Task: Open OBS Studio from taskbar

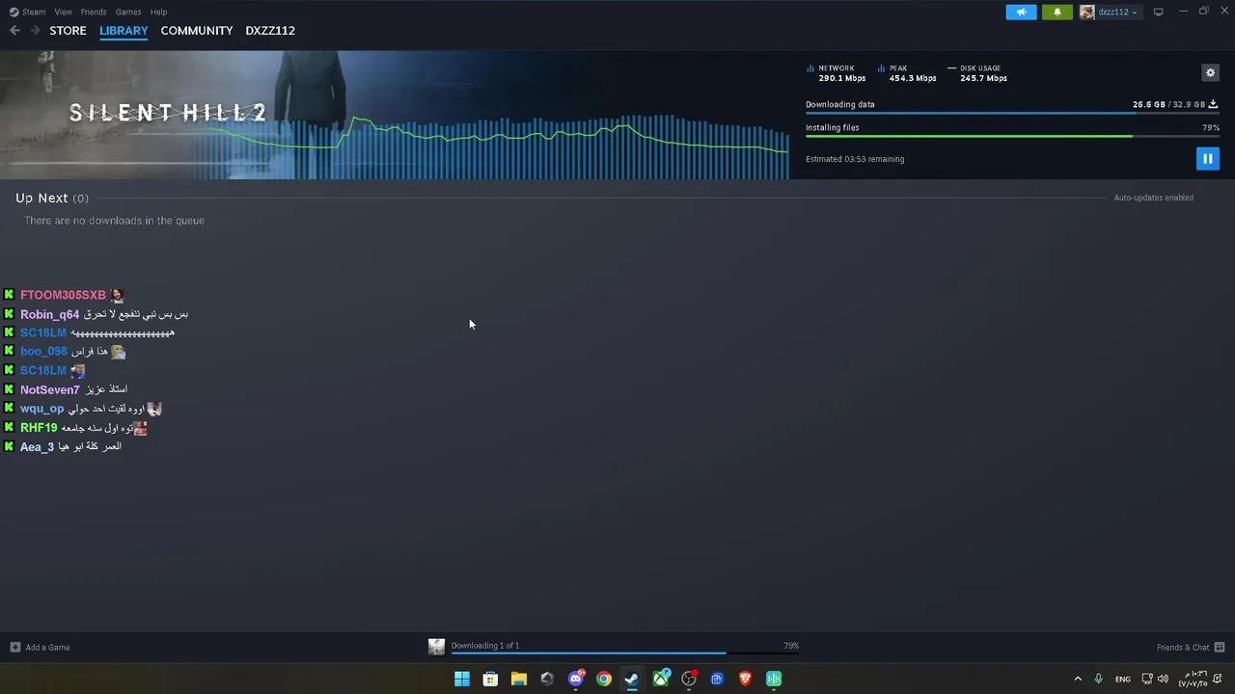Action: coord(689,679)
